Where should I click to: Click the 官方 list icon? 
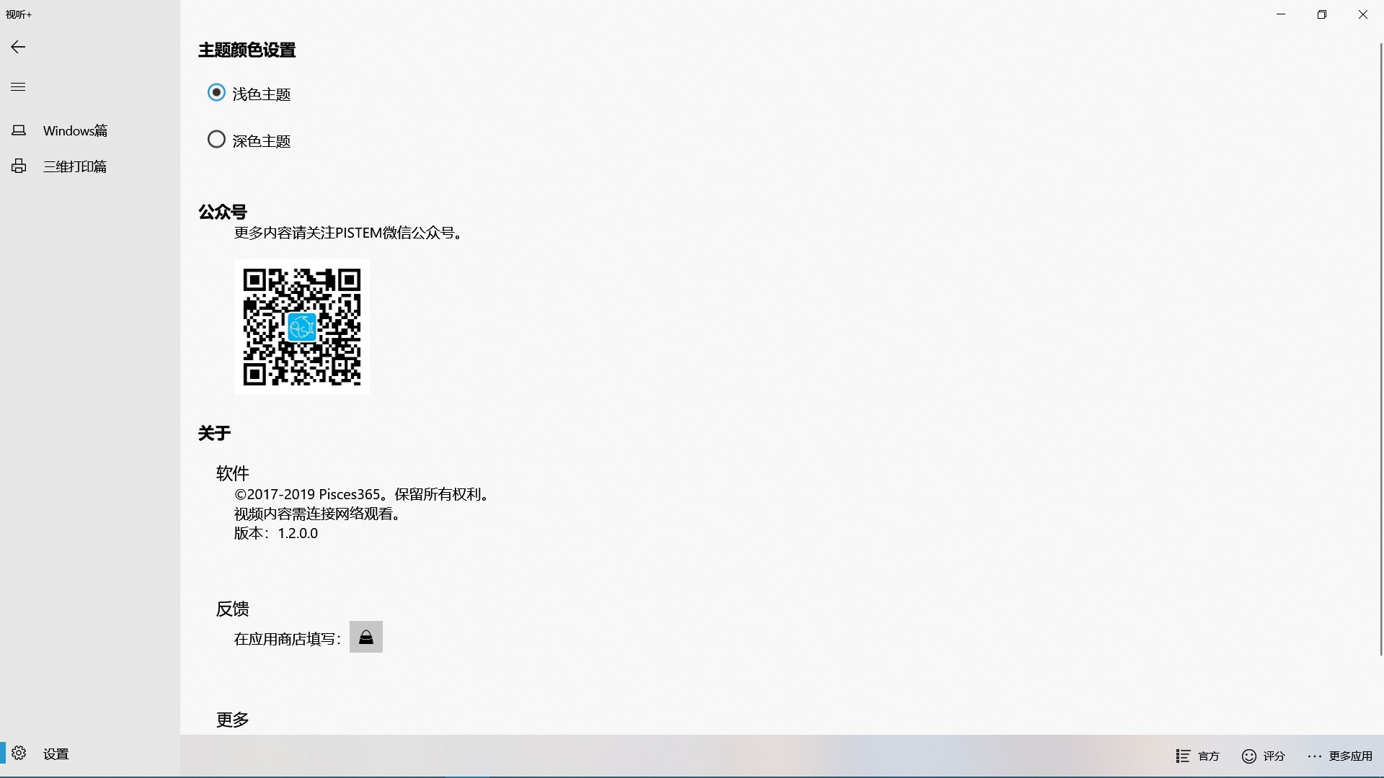click(1183, 756)
